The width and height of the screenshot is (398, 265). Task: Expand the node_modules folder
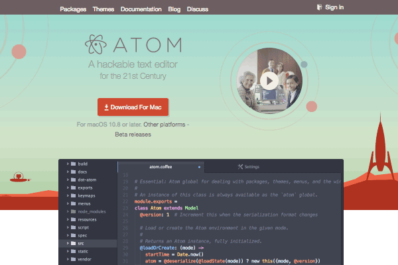pyautogui.click(x=68, y=211)
